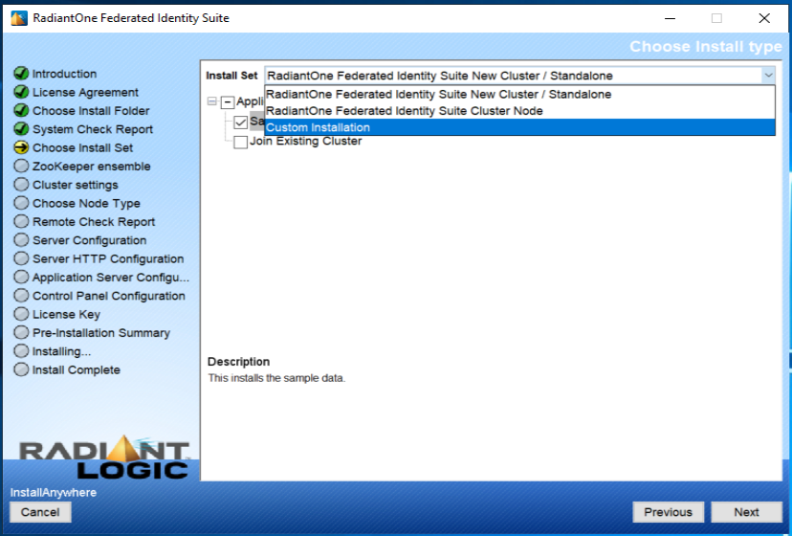Viewport: 792px width, 536px height.
Task: Click the step circle beside Cluster settings
Action: point(21,185)
